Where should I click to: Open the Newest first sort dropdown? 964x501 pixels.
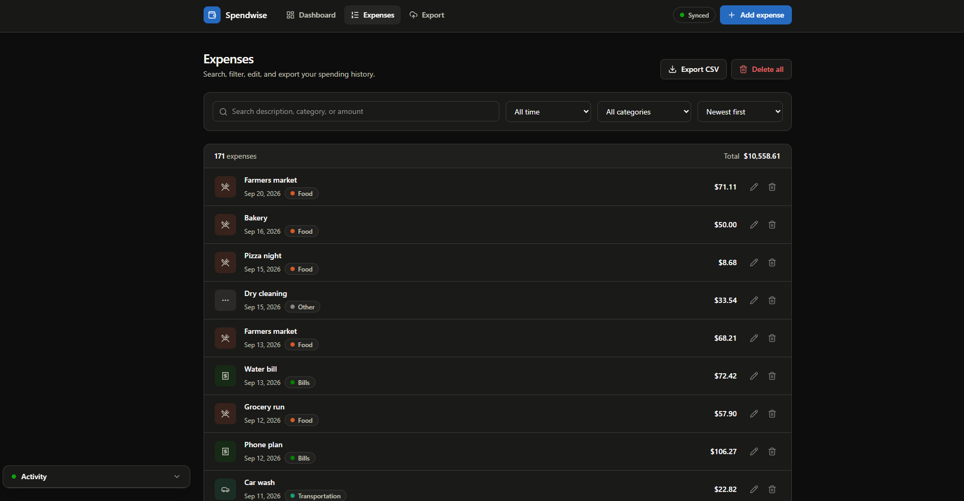(x=740, y=112)
